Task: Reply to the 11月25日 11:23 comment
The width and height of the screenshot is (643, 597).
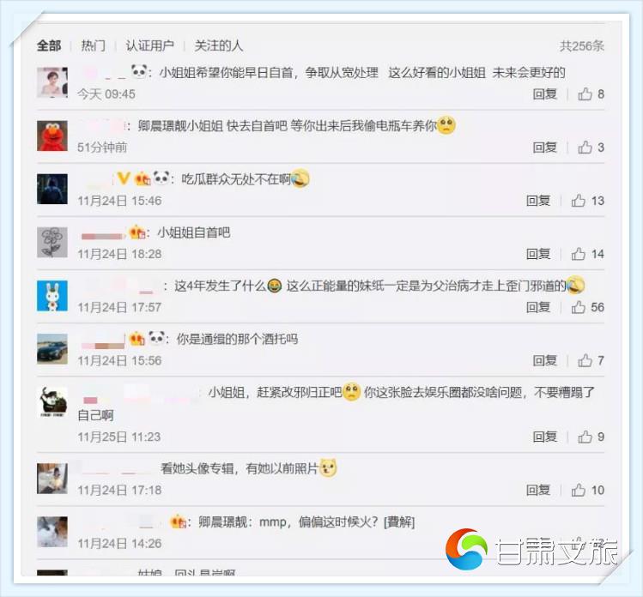Action: (x=544, y=437)
